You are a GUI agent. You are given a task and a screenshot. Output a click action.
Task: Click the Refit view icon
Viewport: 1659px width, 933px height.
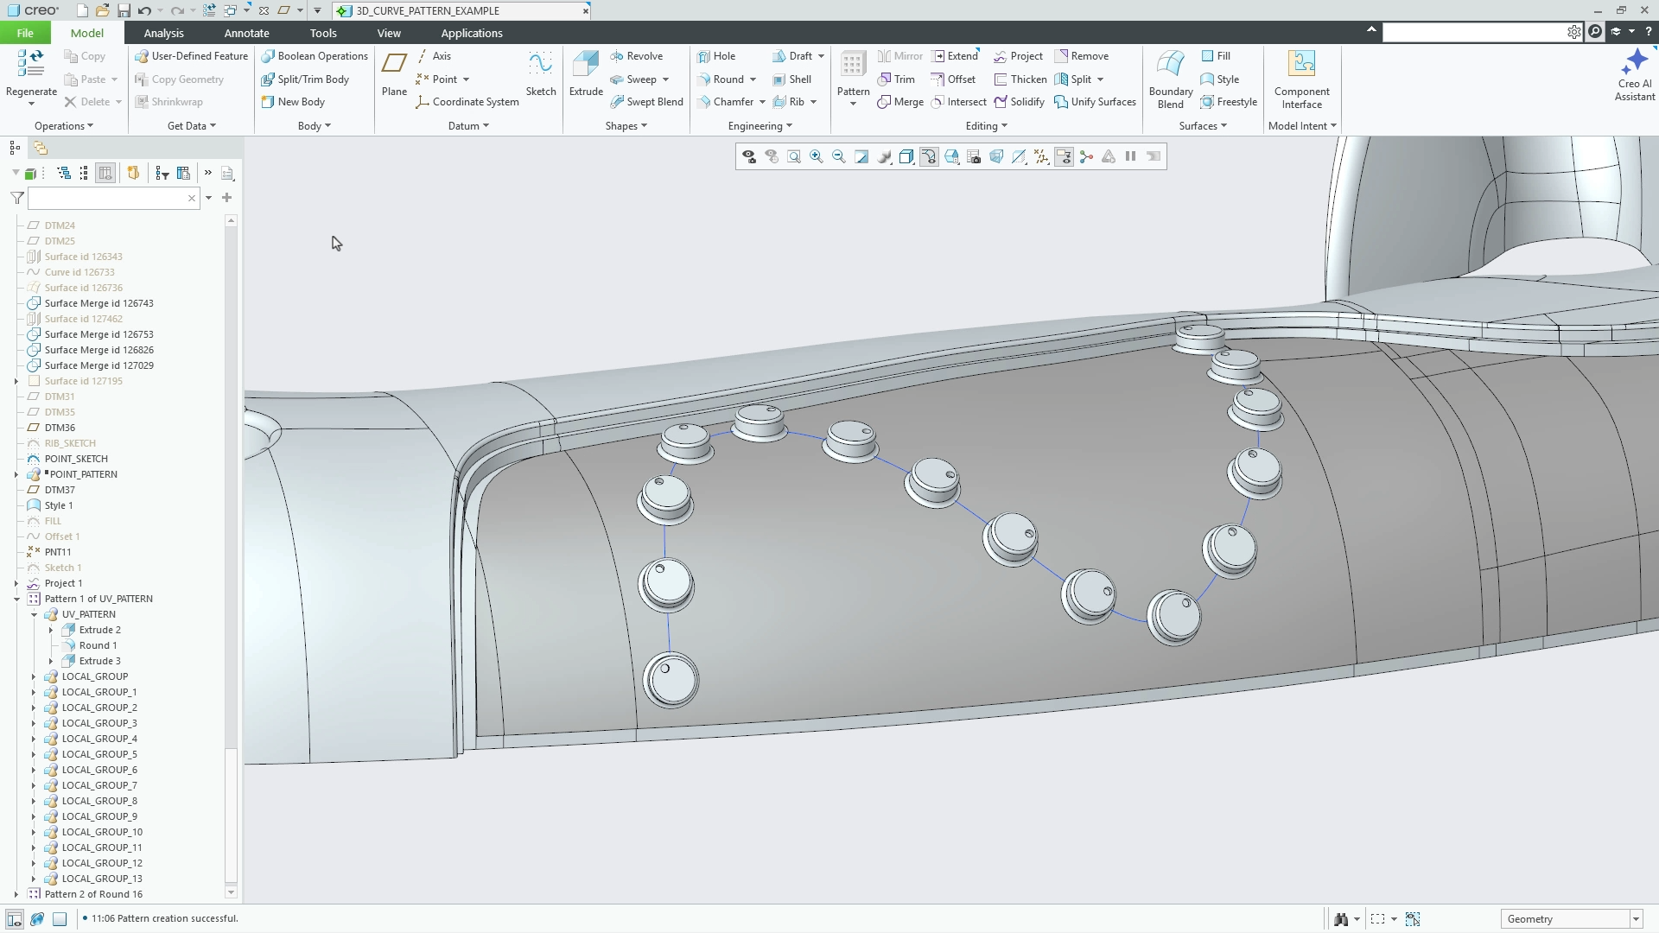click(794, 156)
